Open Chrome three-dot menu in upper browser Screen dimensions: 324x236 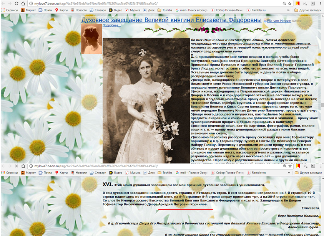coord(321,3)
